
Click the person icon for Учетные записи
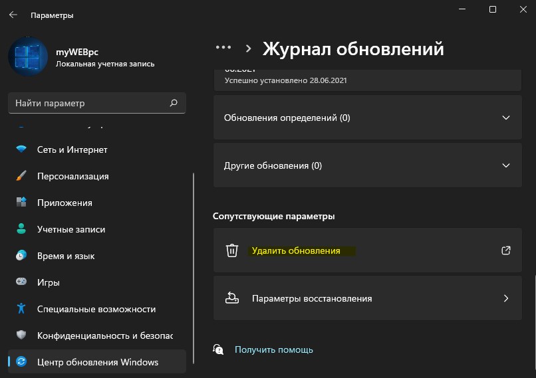click(x=21, y=229)
